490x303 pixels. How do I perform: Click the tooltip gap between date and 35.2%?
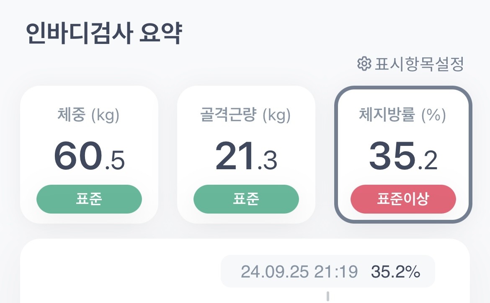tap(364, 272)
